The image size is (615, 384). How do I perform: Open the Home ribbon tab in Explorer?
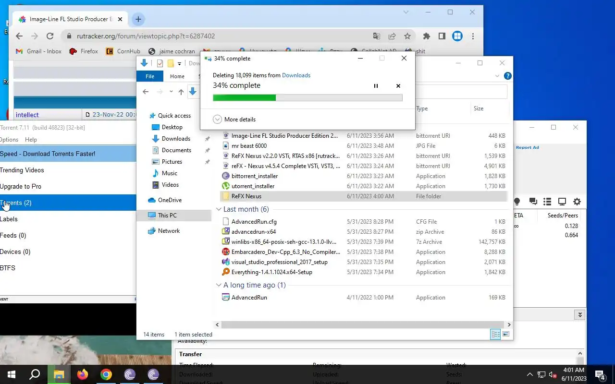pos(177,76)
